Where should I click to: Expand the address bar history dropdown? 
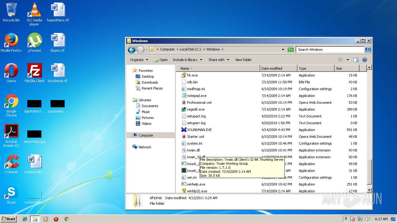[283, 50]
